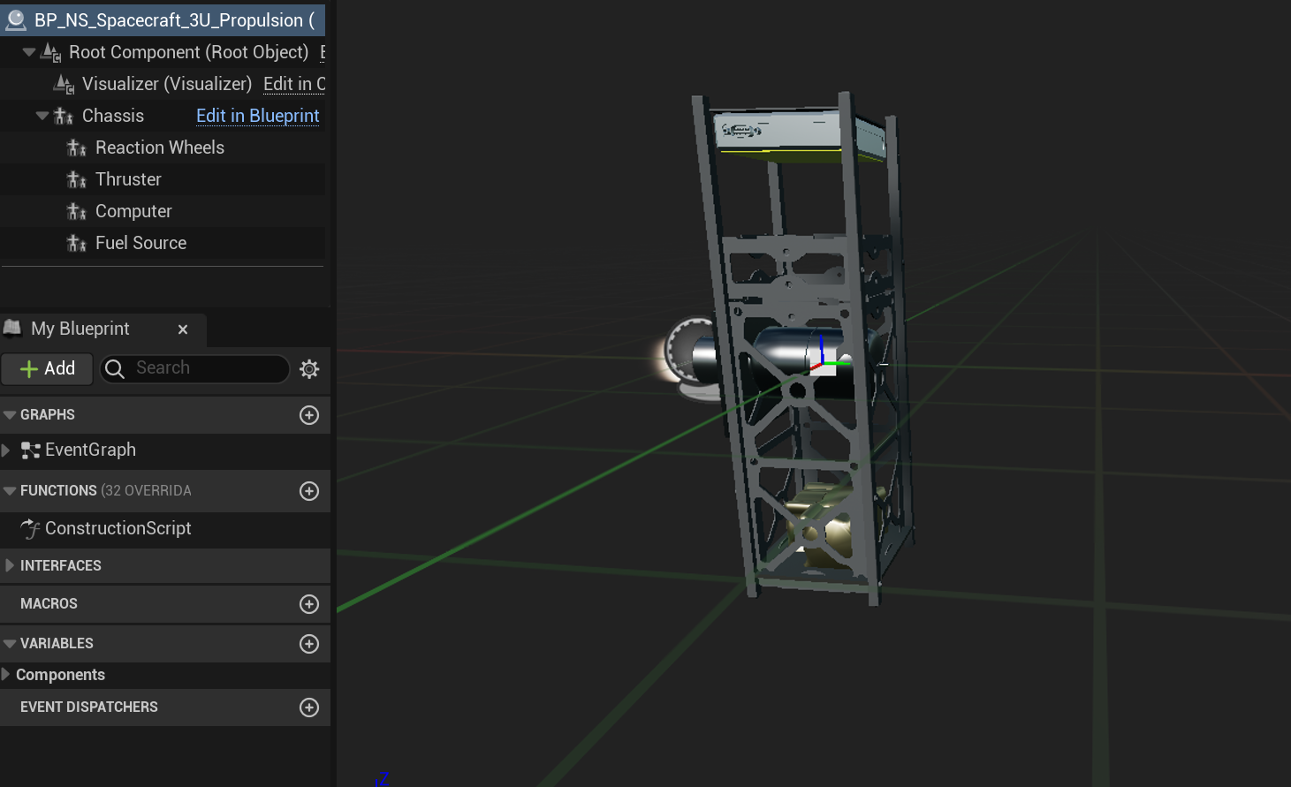Collapse the Root Component tree node
Viewport: 1291px width, 787px height.
(x=29, y=52)
